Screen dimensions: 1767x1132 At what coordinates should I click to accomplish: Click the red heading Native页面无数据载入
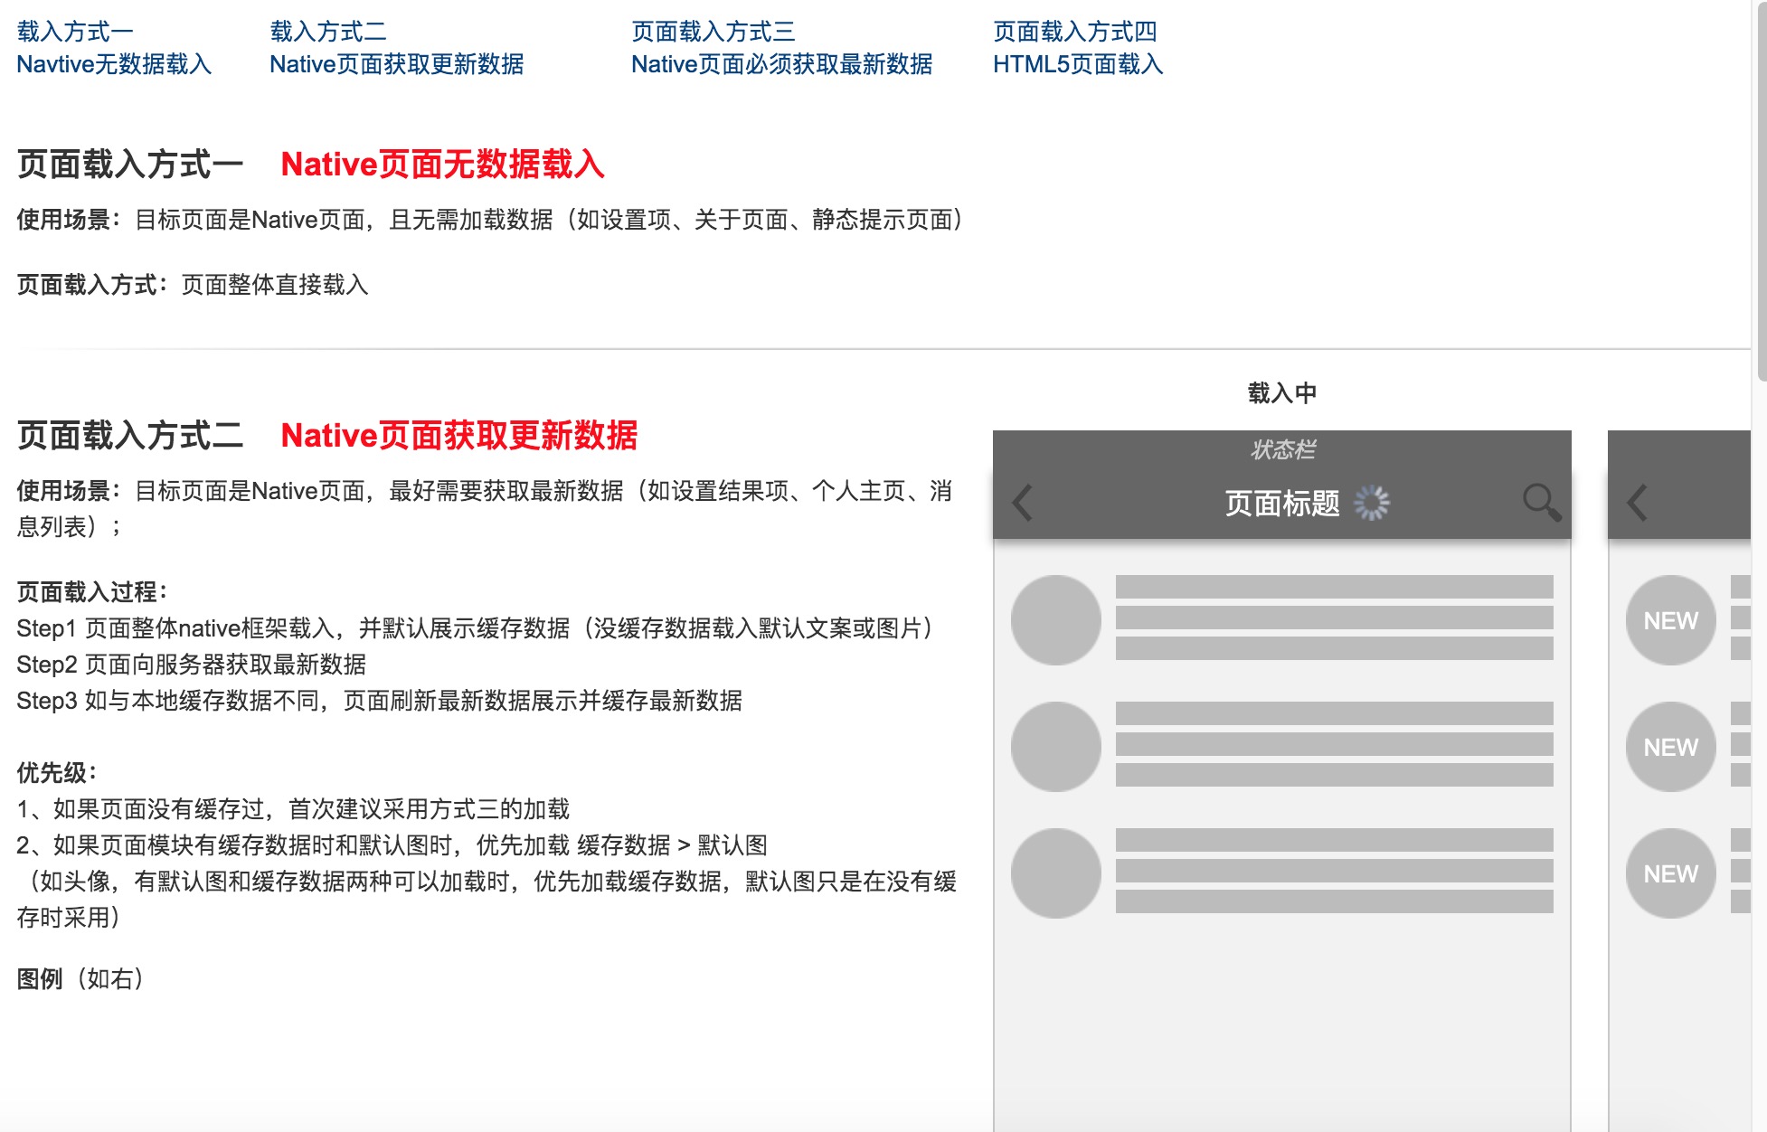click(443, 165)
